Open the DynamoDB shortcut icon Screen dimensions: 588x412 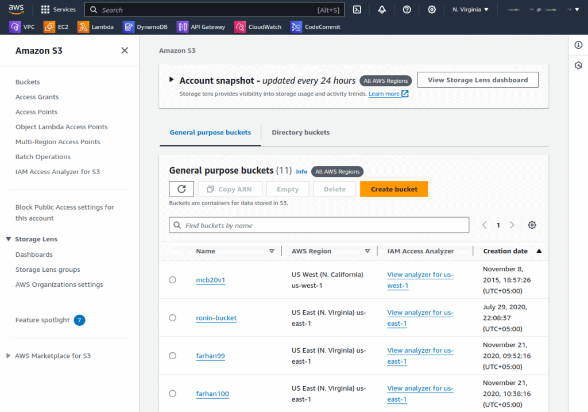pyautogui.click(x=128, y=27)
